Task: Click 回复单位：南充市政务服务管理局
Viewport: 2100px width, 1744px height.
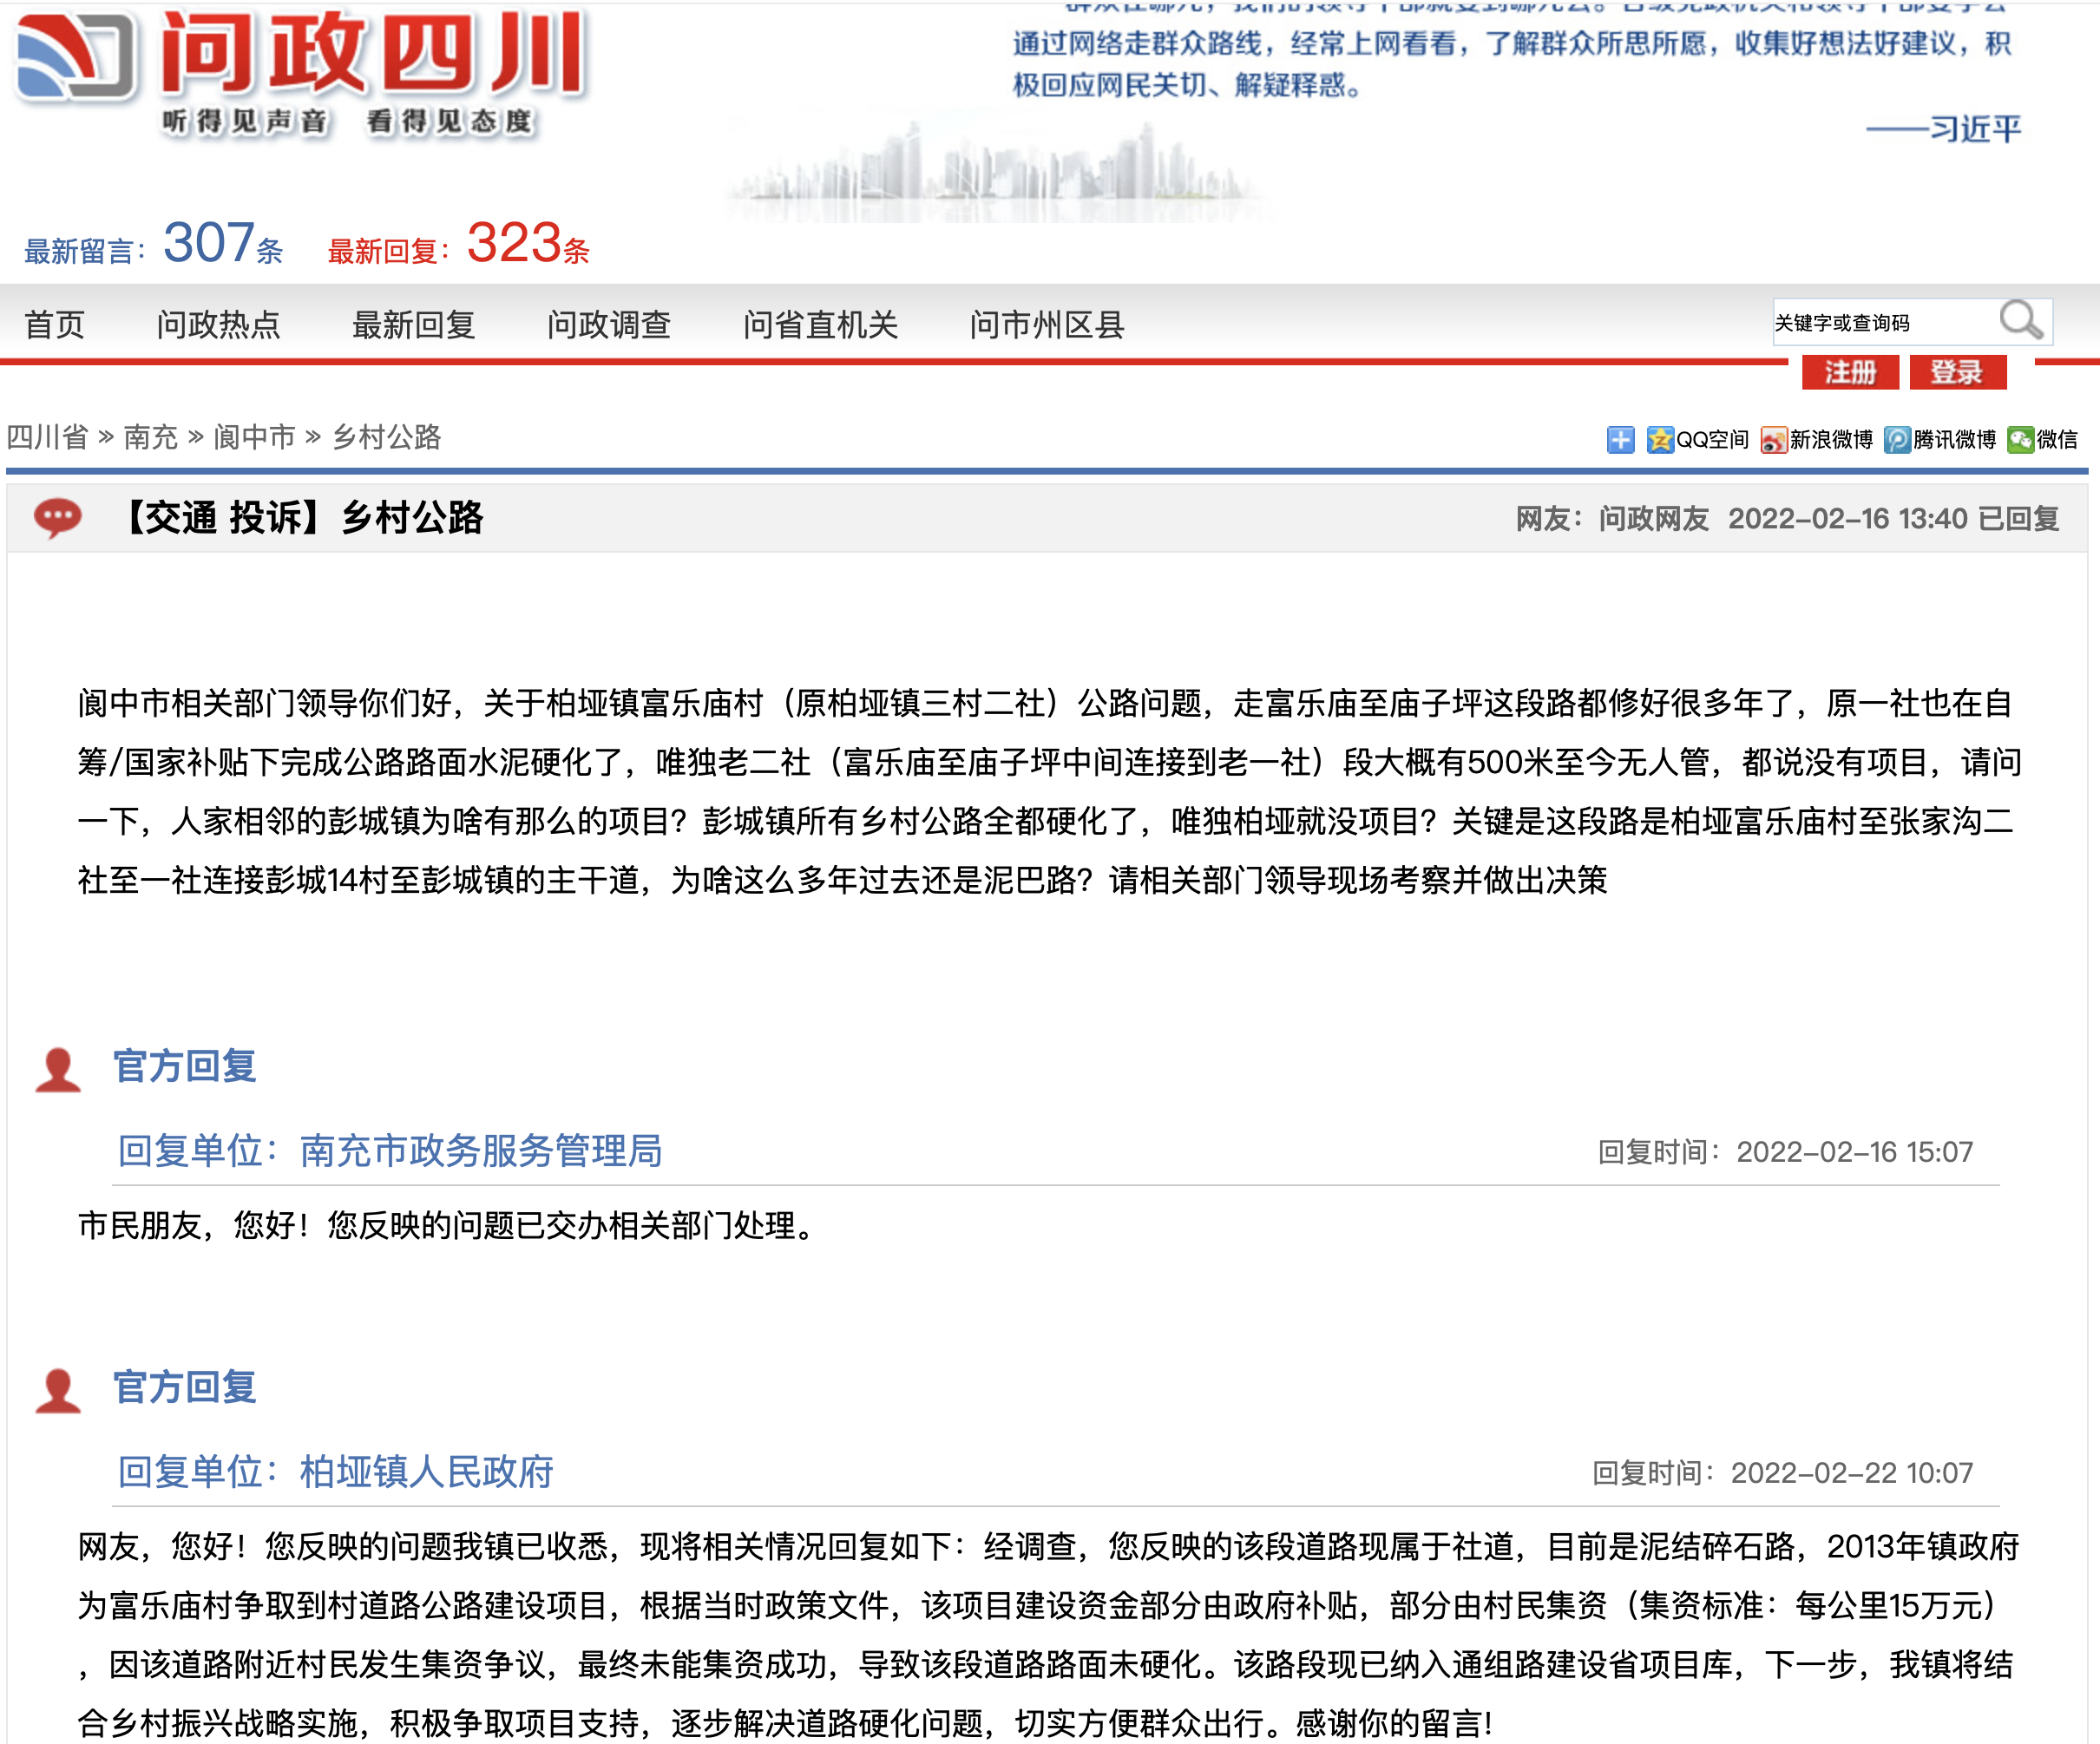Action: 390,1151
